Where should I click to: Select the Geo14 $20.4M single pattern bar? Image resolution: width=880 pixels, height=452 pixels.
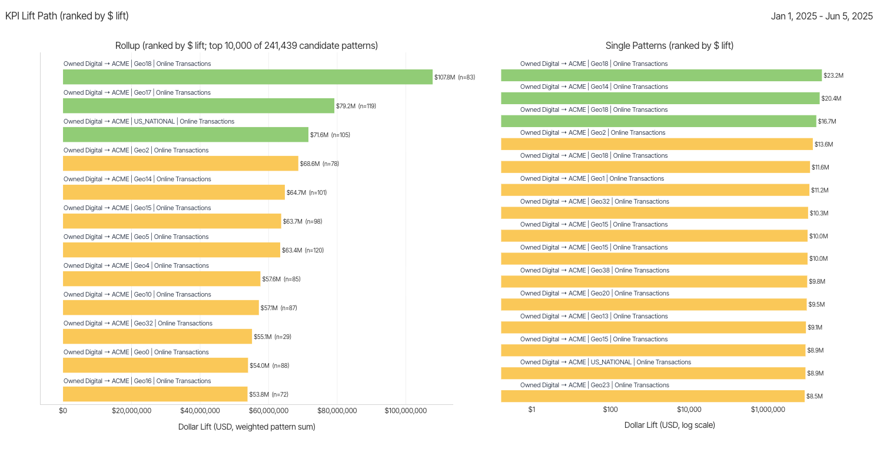660,98
